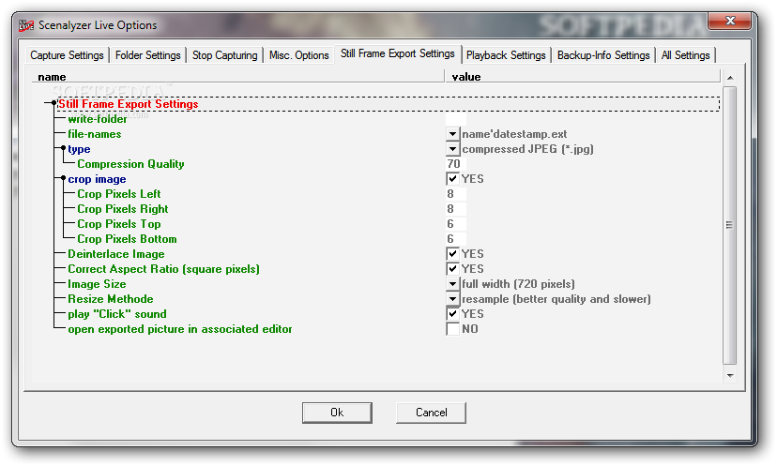Select the open exported picture row label
This screenshot has width=777, height=466.
[x=180, y=329]
